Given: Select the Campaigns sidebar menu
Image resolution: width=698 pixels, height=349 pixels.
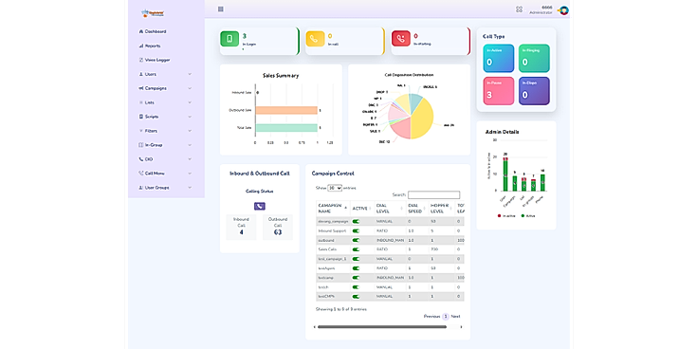Looking at the screenshot, I should [156, 88].
